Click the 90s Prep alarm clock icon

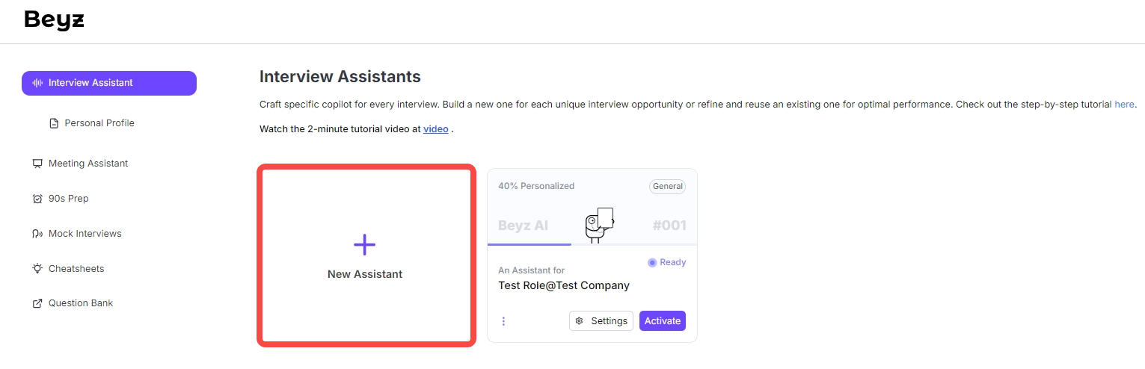(x=37, y=199)
